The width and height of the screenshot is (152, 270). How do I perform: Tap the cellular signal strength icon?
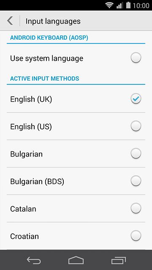click(x=119, y=5)
